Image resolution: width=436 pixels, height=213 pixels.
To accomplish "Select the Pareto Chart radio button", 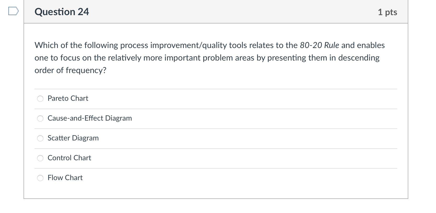I will [x=40, y=99].
